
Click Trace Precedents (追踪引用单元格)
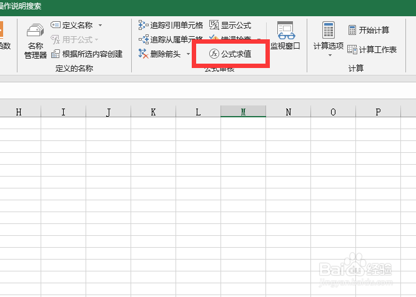pos(171,25)
